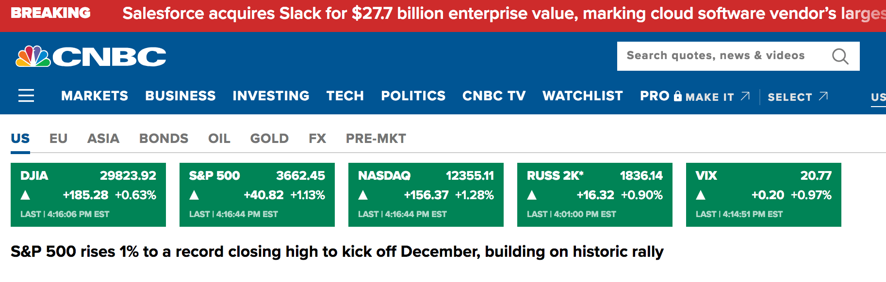
Task: Click the search magnifier icon
Action: tap(840, 56)
